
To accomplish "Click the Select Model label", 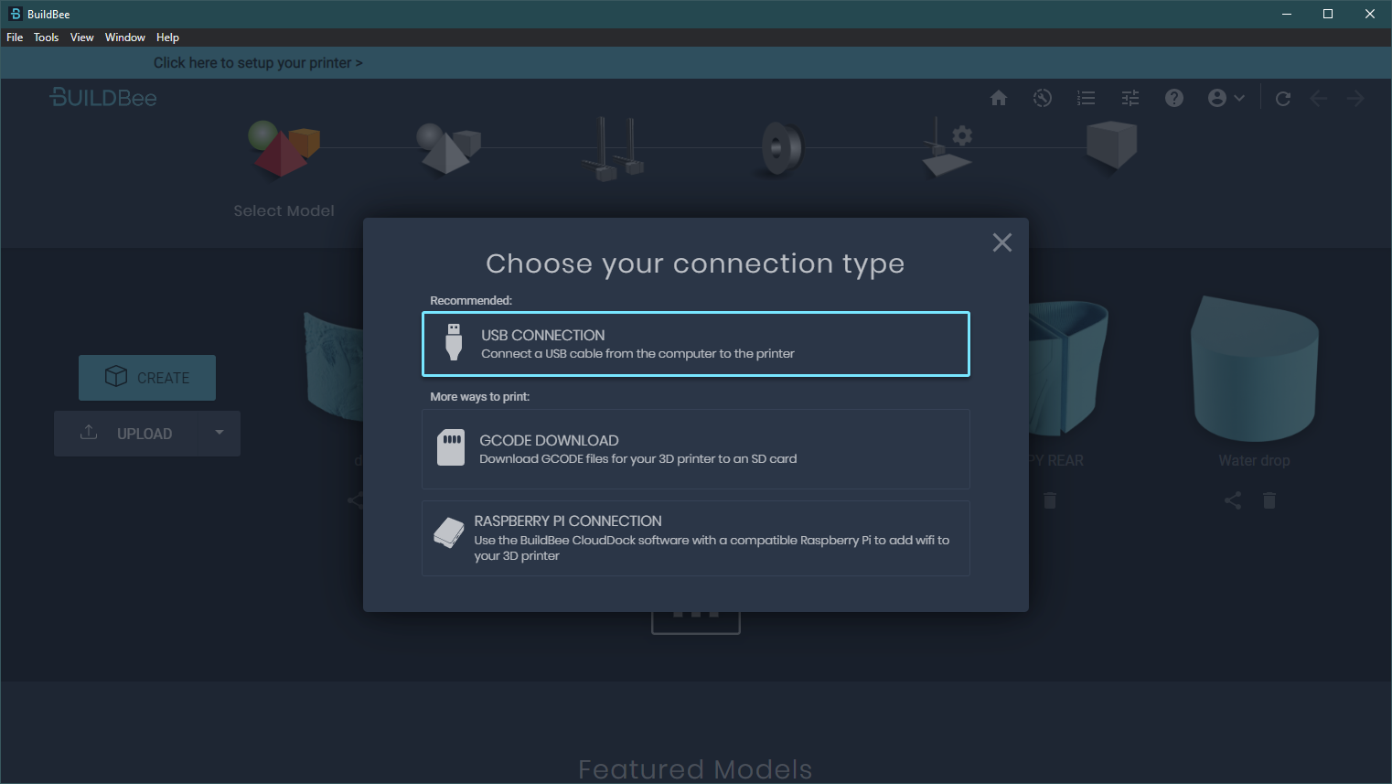I will [x=284, y=210].
